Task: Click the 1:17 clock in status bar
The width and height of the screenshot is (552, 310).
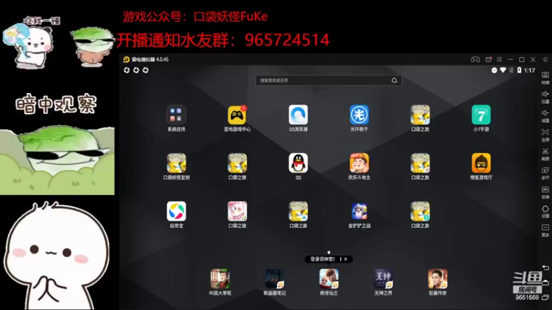Action: pyautogui.click(x=529, y=70)
